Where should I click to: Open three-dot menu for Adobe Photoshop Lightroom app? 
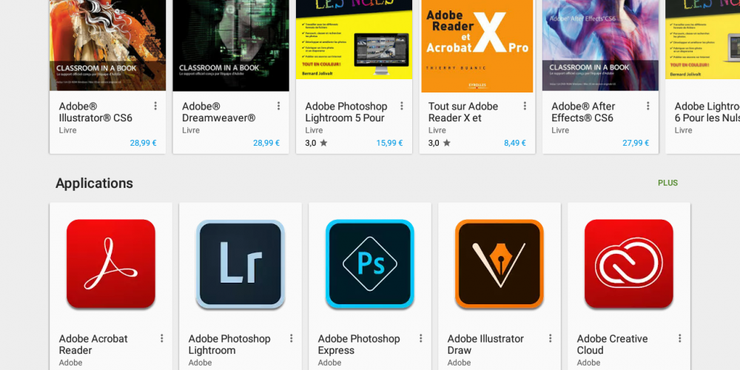(291, 338)
